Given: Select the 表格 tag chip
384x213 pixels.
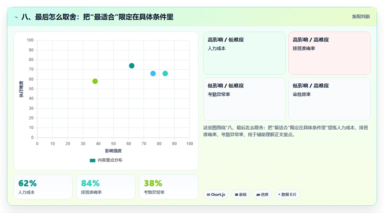Looking at the screenshot, I should point(241,194).
